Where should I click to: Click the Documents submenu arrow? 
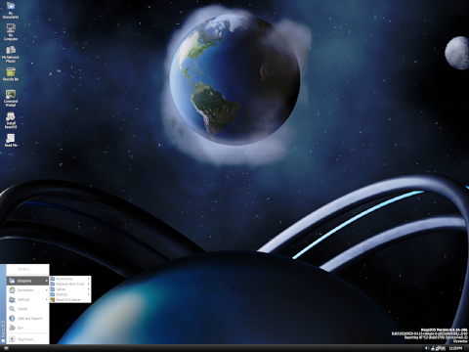point(47,290)
